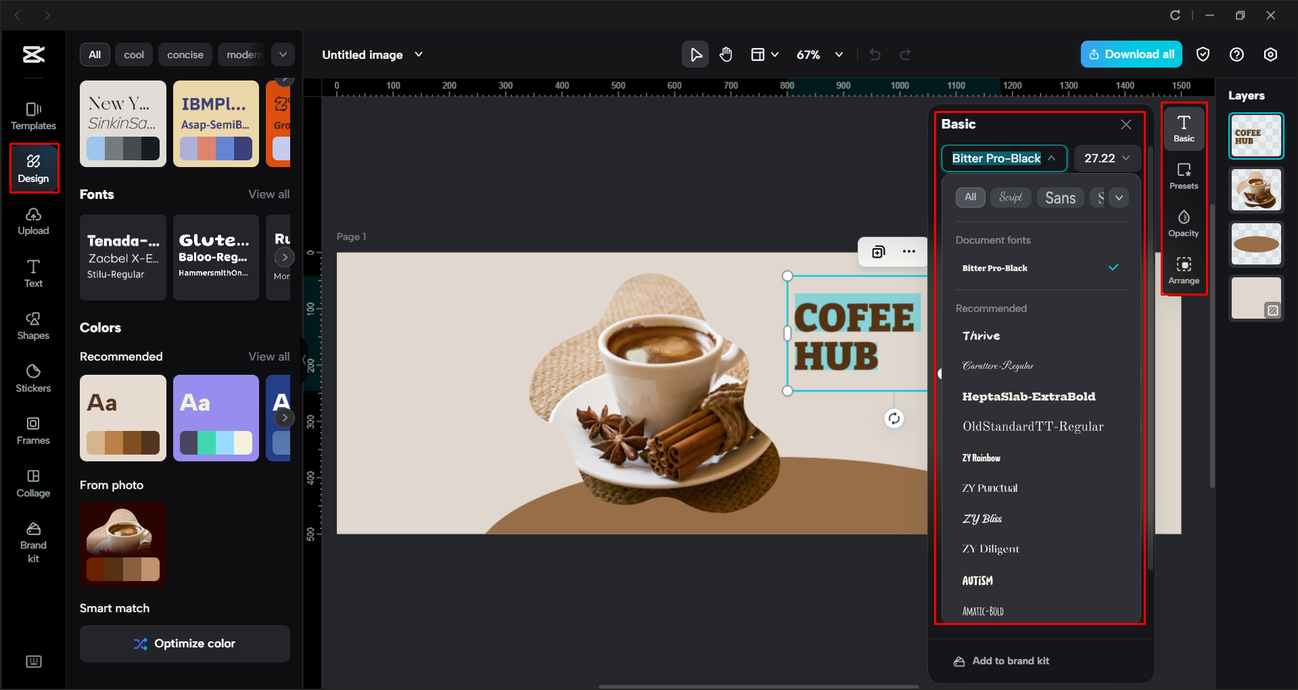Select the Script font filter

click(x=1011, y=198)
